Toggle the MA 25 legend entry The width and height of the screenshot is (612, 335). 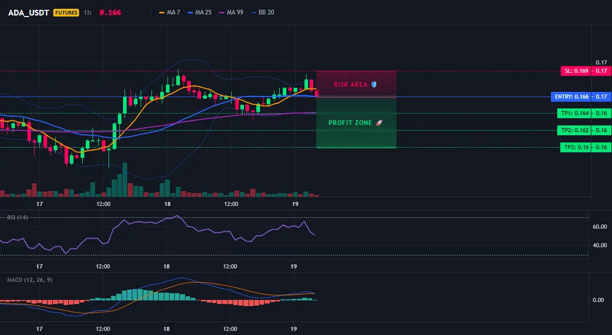[200, 12]
